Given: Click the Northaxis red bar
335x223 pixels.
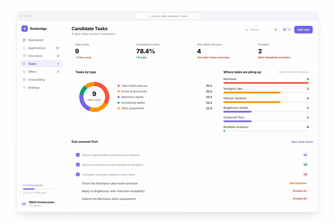Looking at the screenshot, I should (x=266, y=83).
